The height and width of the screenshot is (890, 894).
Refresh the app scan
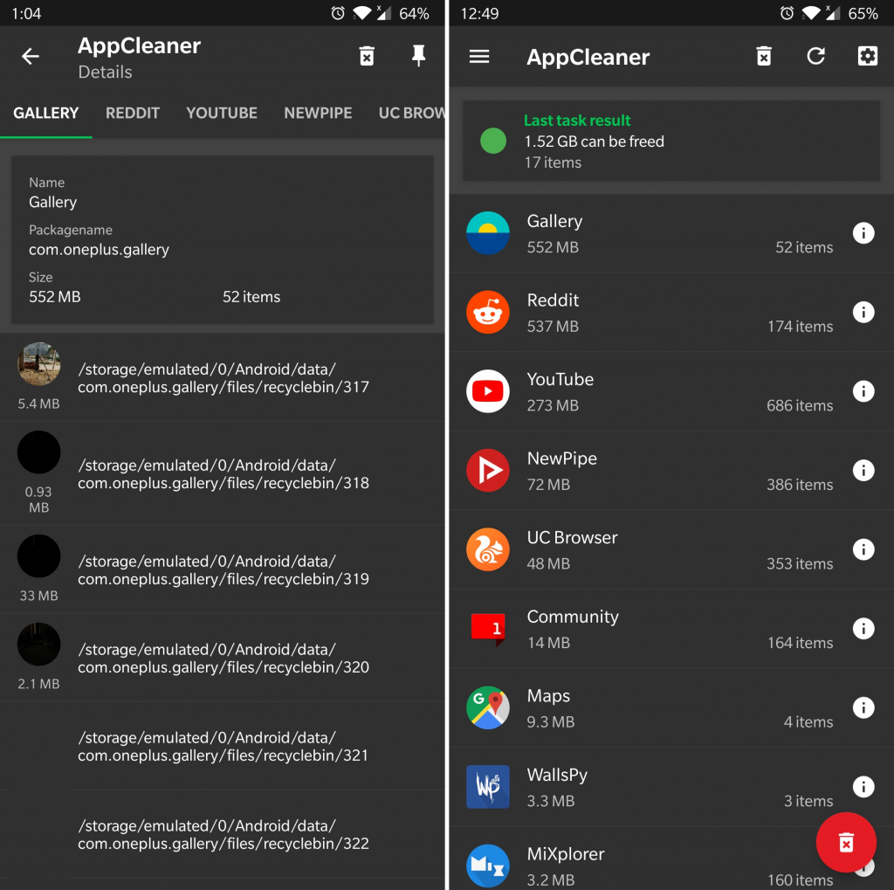point(816,56)
